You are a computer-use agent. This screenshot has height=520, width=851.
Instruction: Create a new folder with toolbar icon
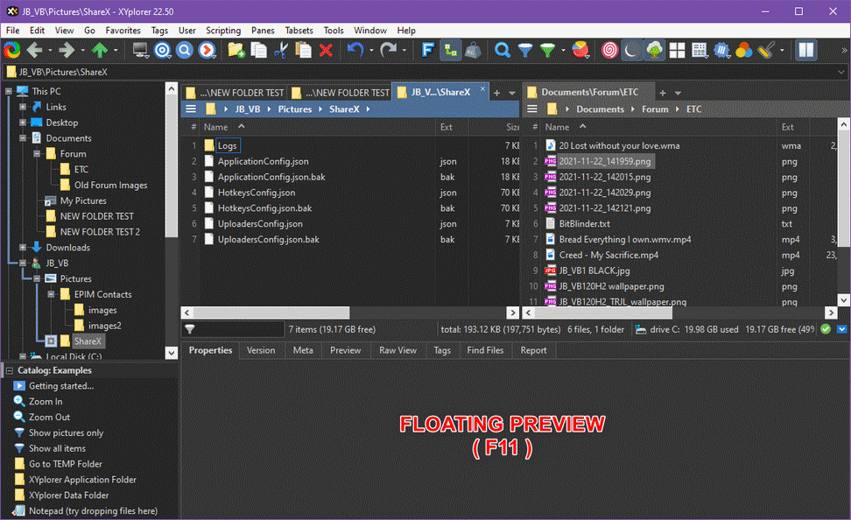click(236, 51)
